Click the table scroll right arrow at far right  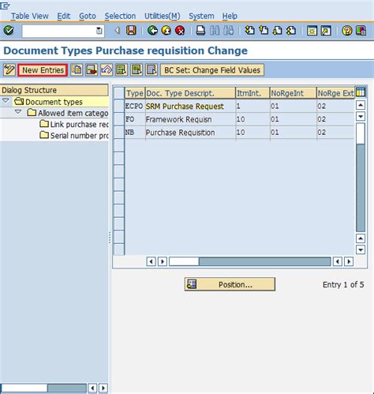(x=349, y=261)
